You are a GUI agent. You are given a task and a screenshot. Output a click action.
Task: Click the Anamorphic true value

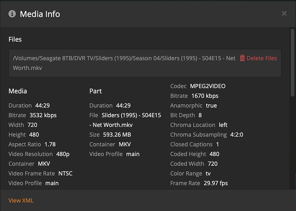coord(211,105)
